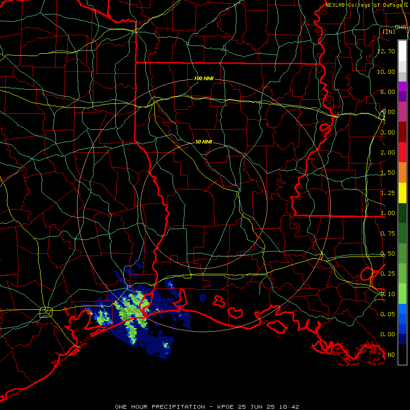Click the One Hour Precipitation KPOE title
The height and width of the screenshot is (410, 410).
click(207, 407)
